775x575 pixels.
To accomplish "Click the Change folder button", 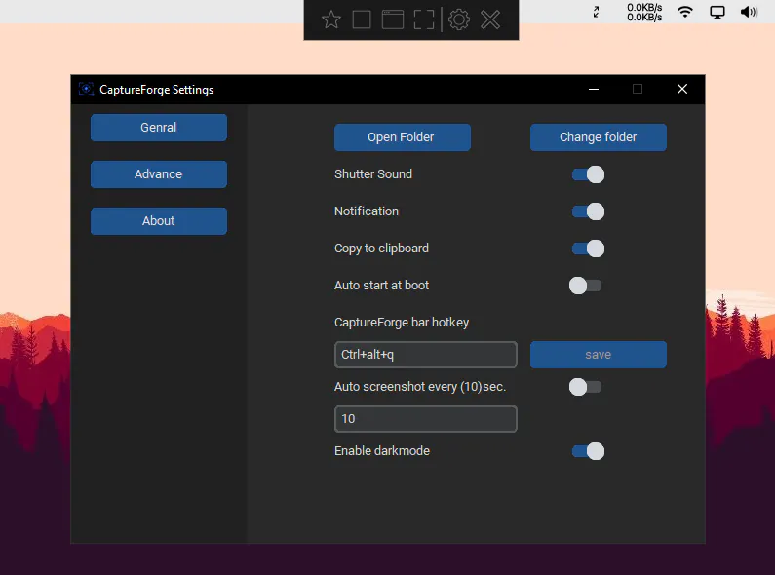I will pos(598,137).
